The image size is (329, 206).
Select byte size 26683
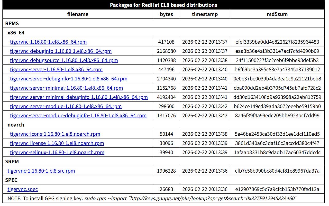pos(167,189)
